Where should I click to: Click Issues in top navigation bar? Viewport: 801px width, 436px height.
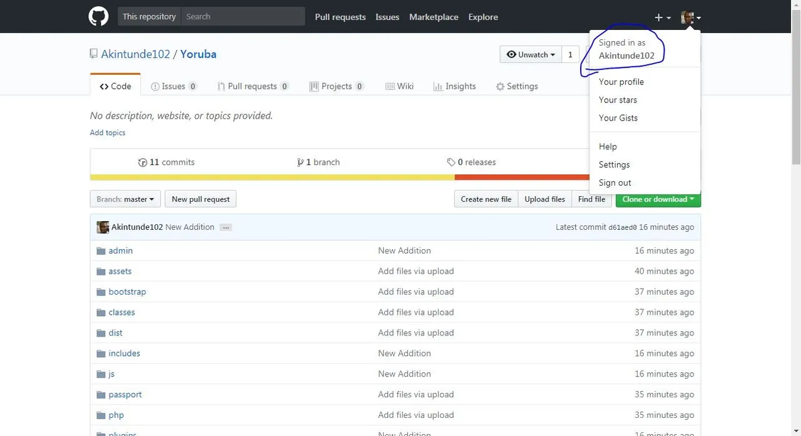(x=387, y=17)
